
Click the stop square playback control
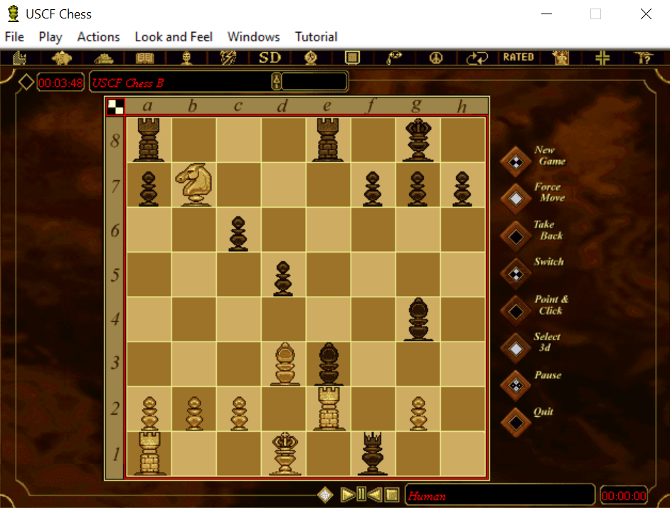point(391,494)
